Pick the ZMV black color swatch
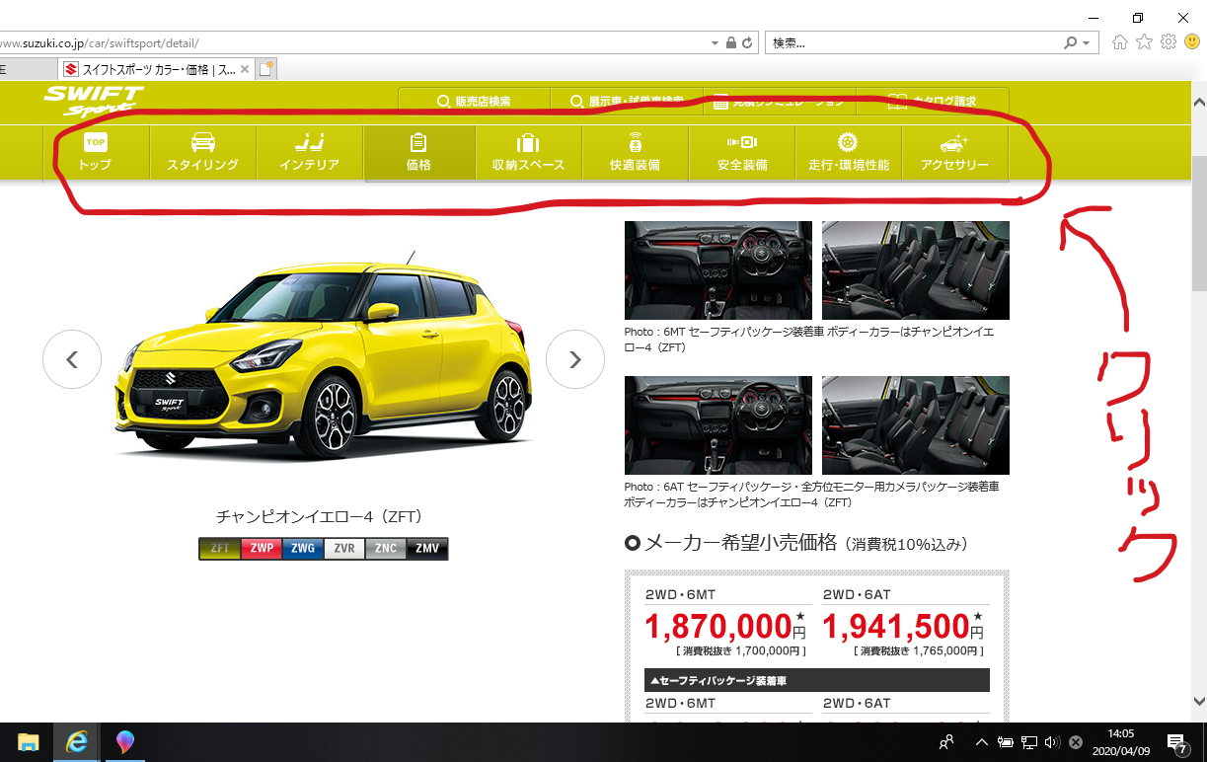 coord(427,549)
